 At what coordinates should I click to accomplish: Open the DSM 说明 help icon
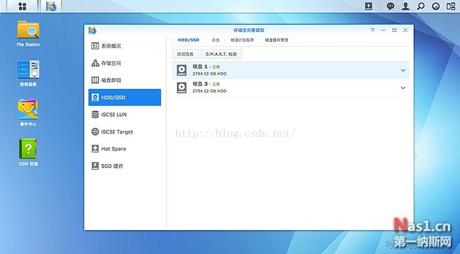coord(28,151)
